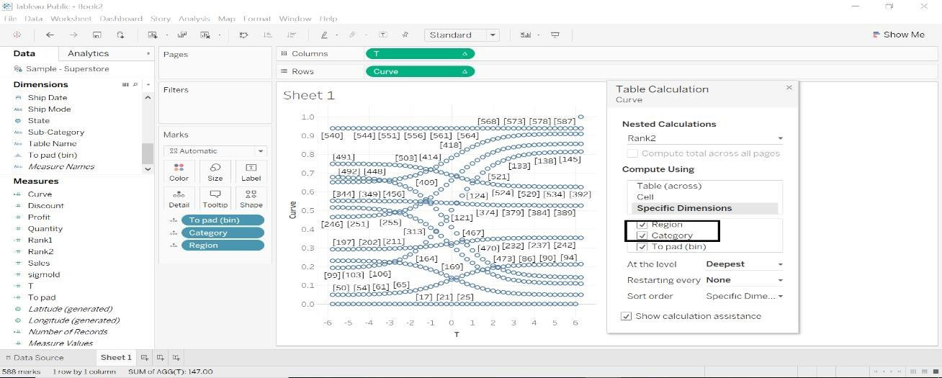Screen dimensions: 942x378
Task: Sort ascending toolbar icon
Action: (x=267, y=35)
